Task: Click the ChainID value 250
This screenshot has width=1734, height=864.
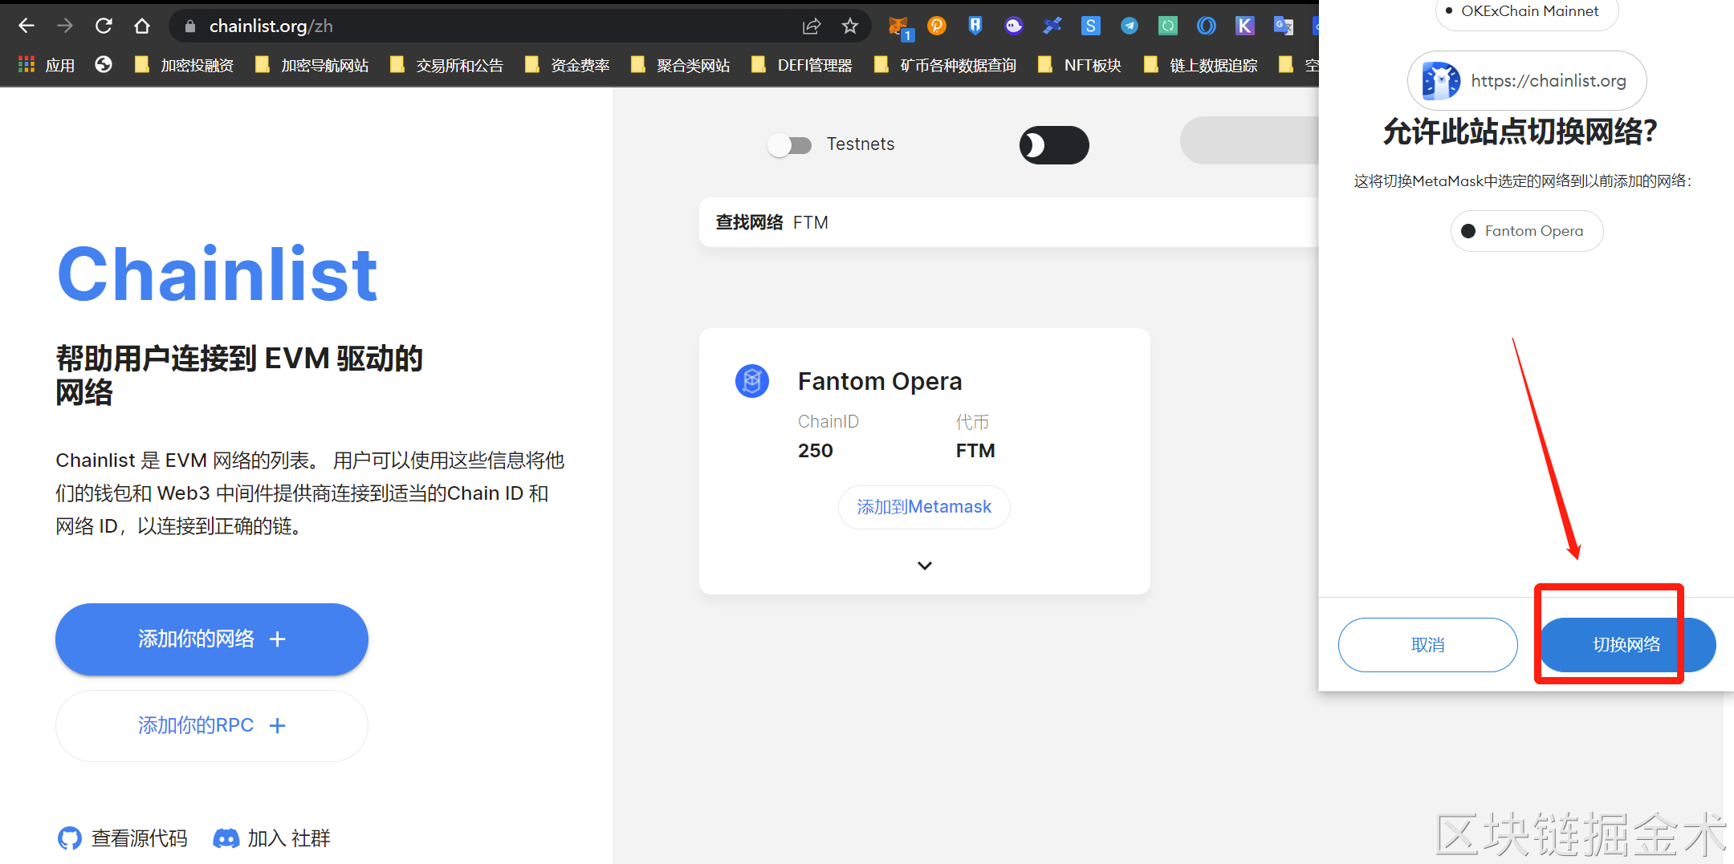Action: 816,451
